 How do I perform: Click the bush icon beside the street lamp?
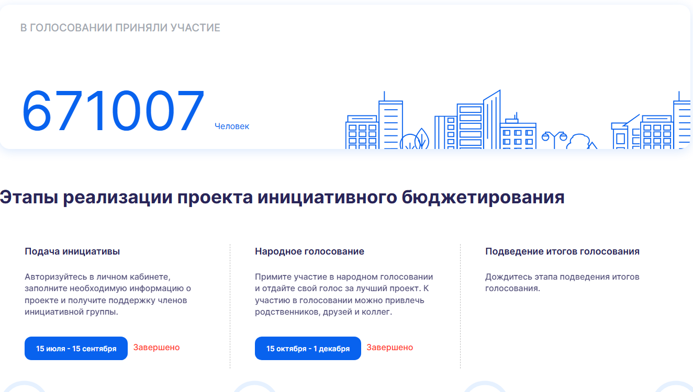[578, 141]
